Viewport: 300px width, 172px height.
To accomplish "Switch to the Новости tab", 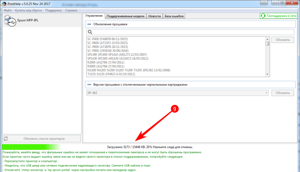I will (x=154, y=16).
